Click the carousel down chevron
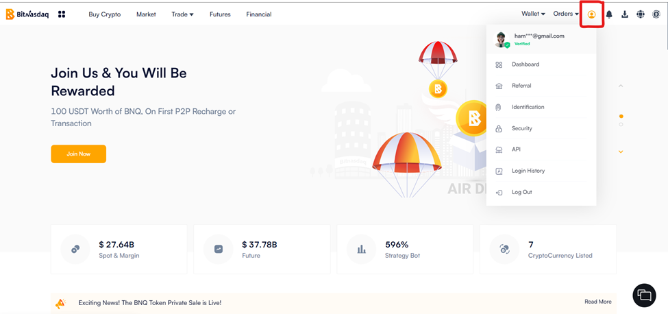This screenshot has height=314, width=668. point(621,152)
